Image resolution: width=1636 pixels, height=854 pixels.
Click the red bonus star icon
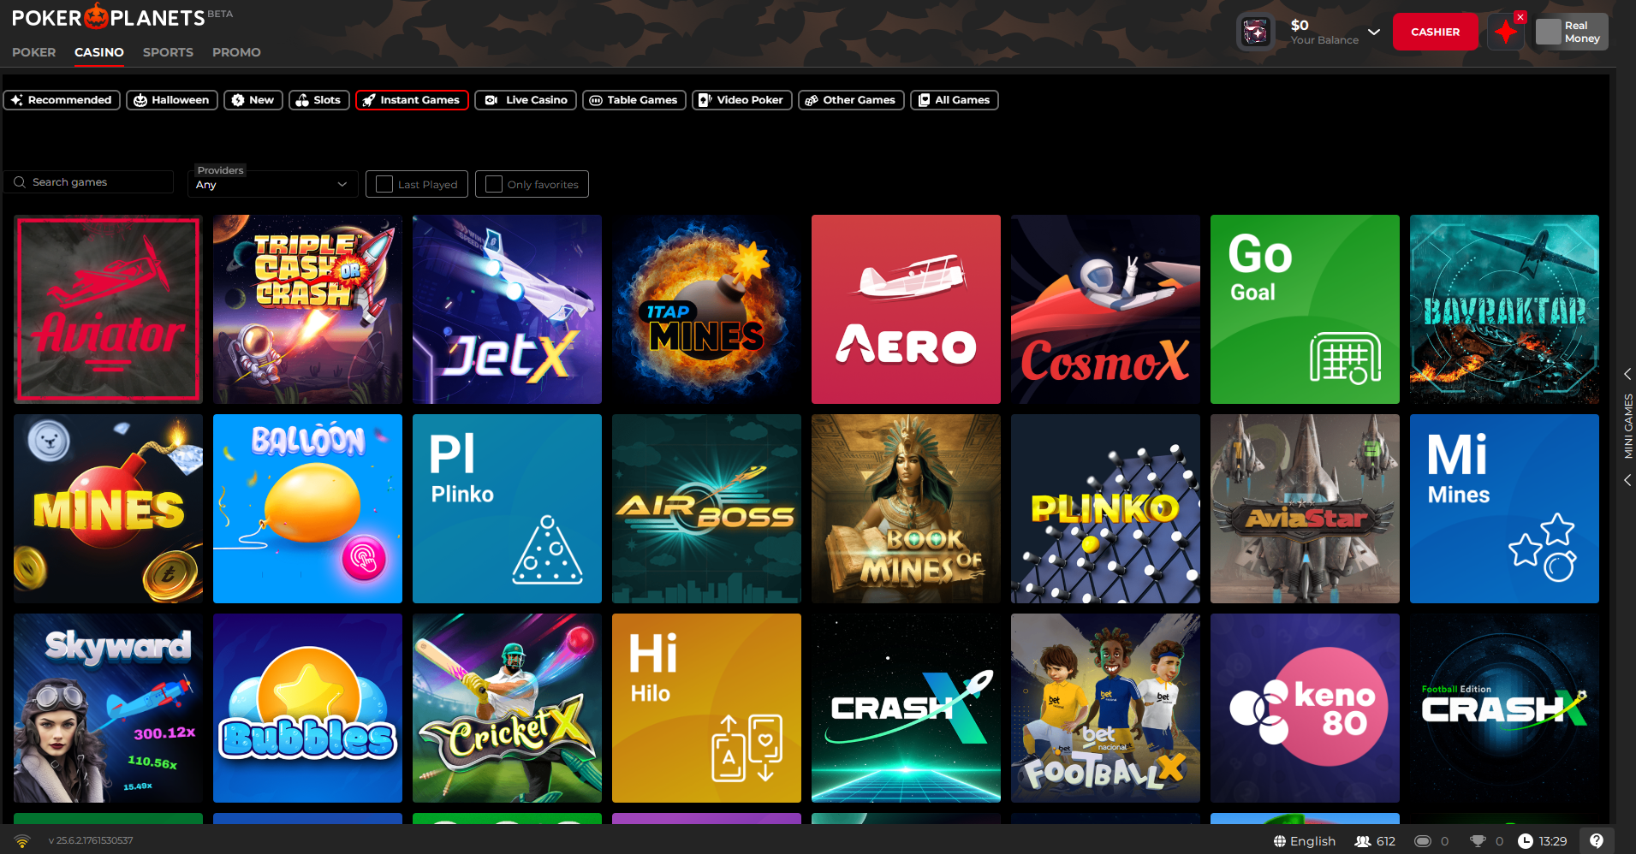pos(1506,31)
